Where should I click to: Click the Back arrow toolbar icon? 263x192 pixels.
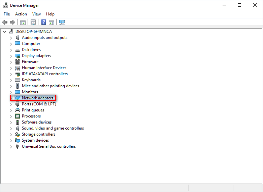click(5, 22)
